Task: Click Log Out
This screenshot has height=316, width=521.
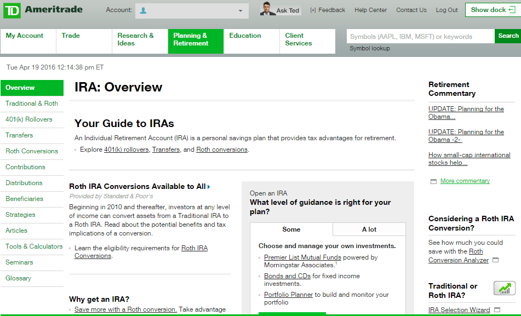Action: pos(446,10)
